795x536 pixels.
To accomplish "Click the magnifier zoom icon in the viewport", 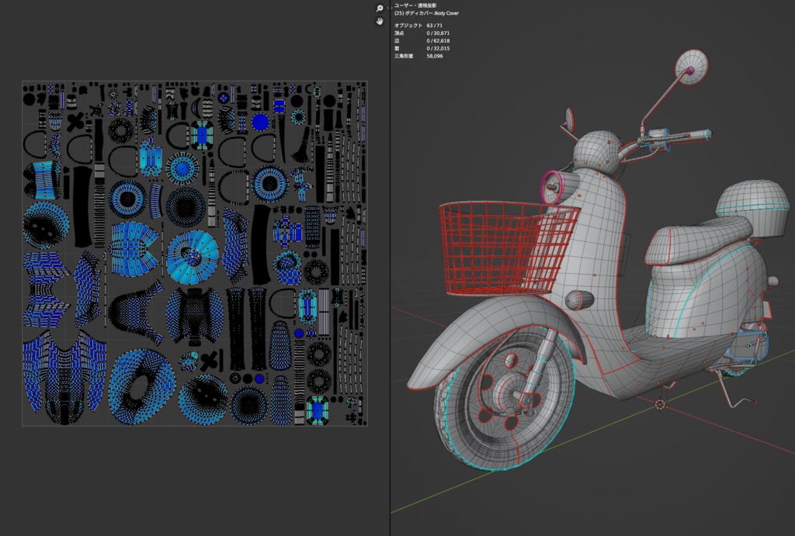I will (x=379, y=8).
